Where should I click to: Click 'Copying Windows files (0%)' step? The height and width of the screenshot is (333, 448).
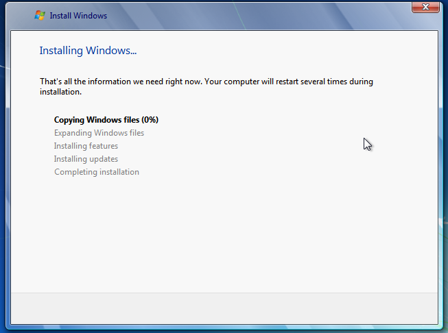pyautogui.click(x=106, y=120)
